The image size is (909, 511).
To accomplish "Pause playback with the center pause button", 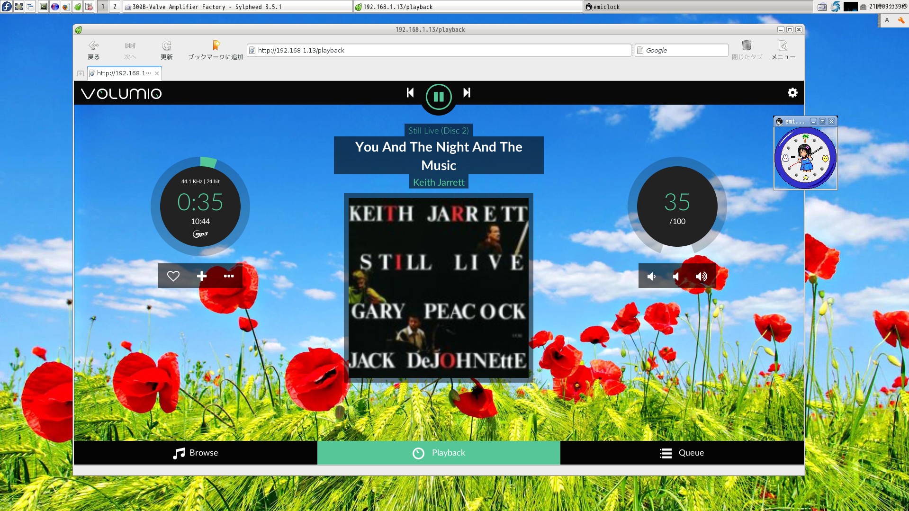I will point(438,97).
